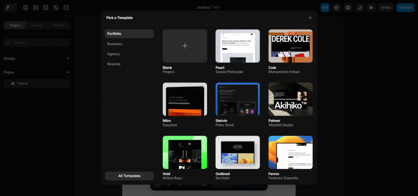Choose the Stelvio template thumbnail
This screenshot has height=196, width=418.
(238, 99)
